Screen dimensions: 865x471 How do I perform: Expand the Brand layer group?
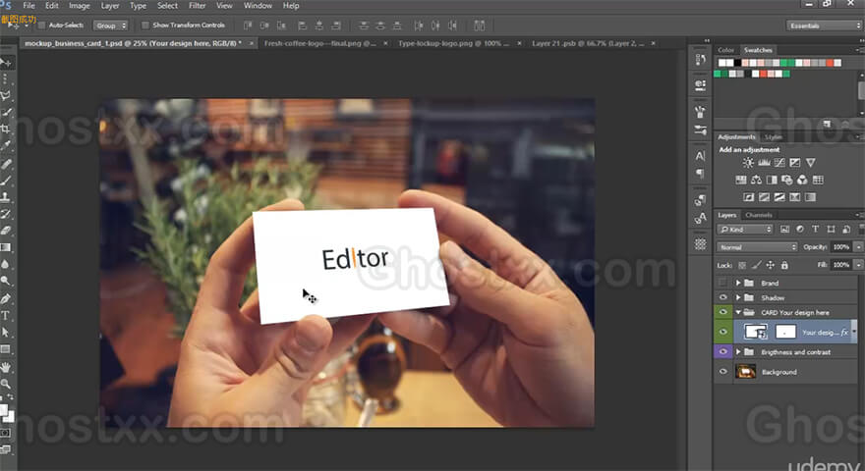[738, 283]
